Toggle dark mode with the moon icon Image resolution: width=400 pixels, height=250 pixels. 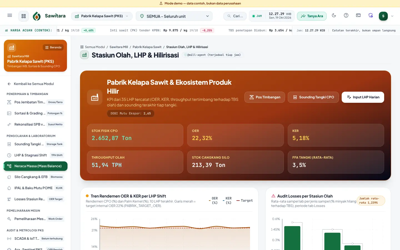tap(334, 16)
